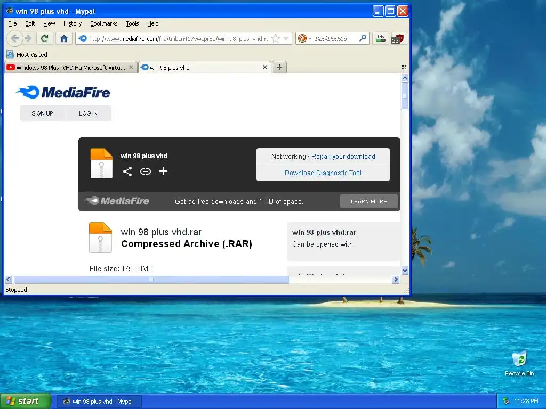Go back with the browser Back arrow
The image size is (546, 409).
pyautogui.click(x=14, y=38)
